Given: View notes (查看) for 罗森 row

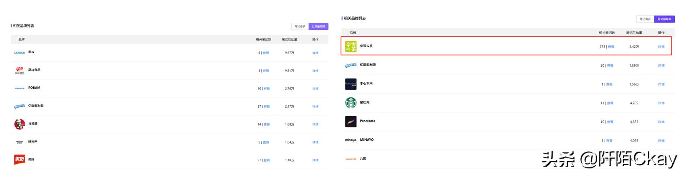Looking at the screenshot, I should [266, 53].
